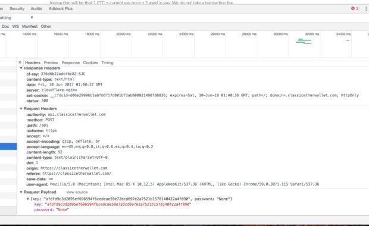Switch to the Cookies tab

(90, 63)
